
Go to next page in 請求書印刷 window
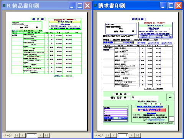[x=131, y=135]
